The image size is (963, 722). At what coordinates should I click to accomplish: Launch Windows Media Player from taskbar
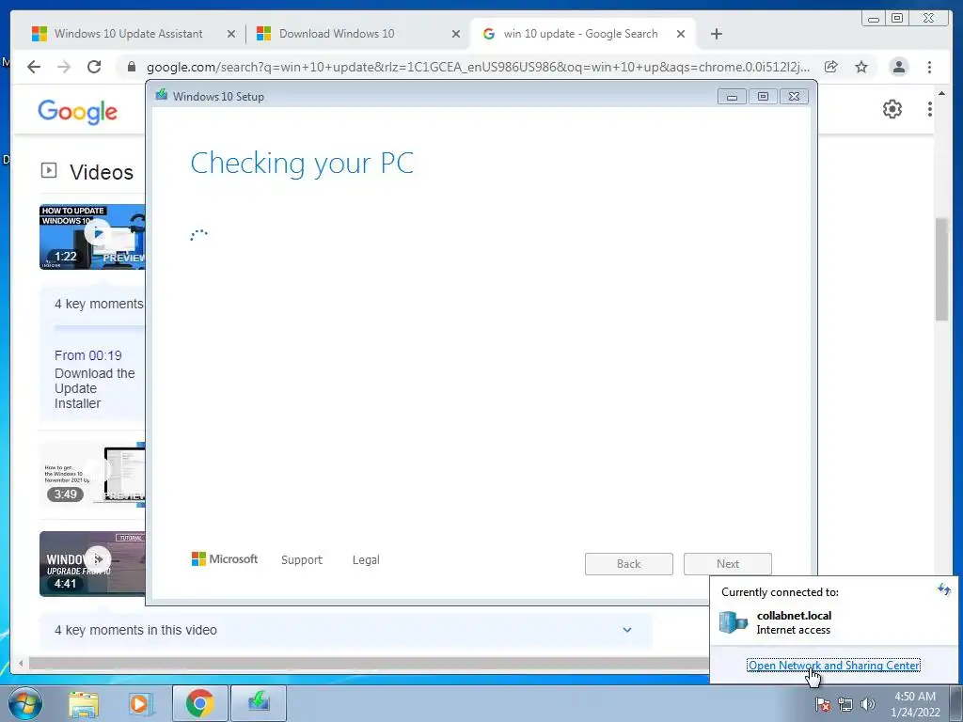coord(140,704)
